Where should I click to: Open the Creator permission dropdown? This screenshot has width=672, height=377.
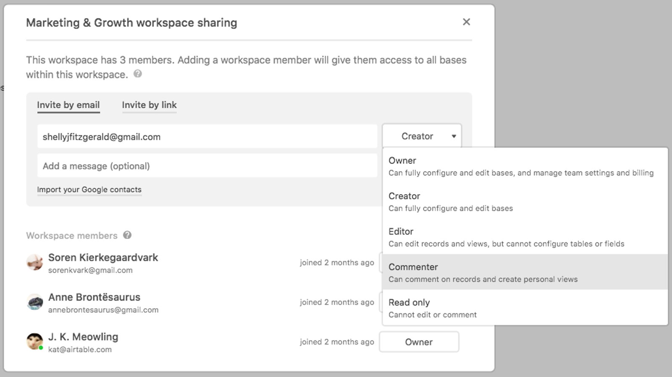422,136
